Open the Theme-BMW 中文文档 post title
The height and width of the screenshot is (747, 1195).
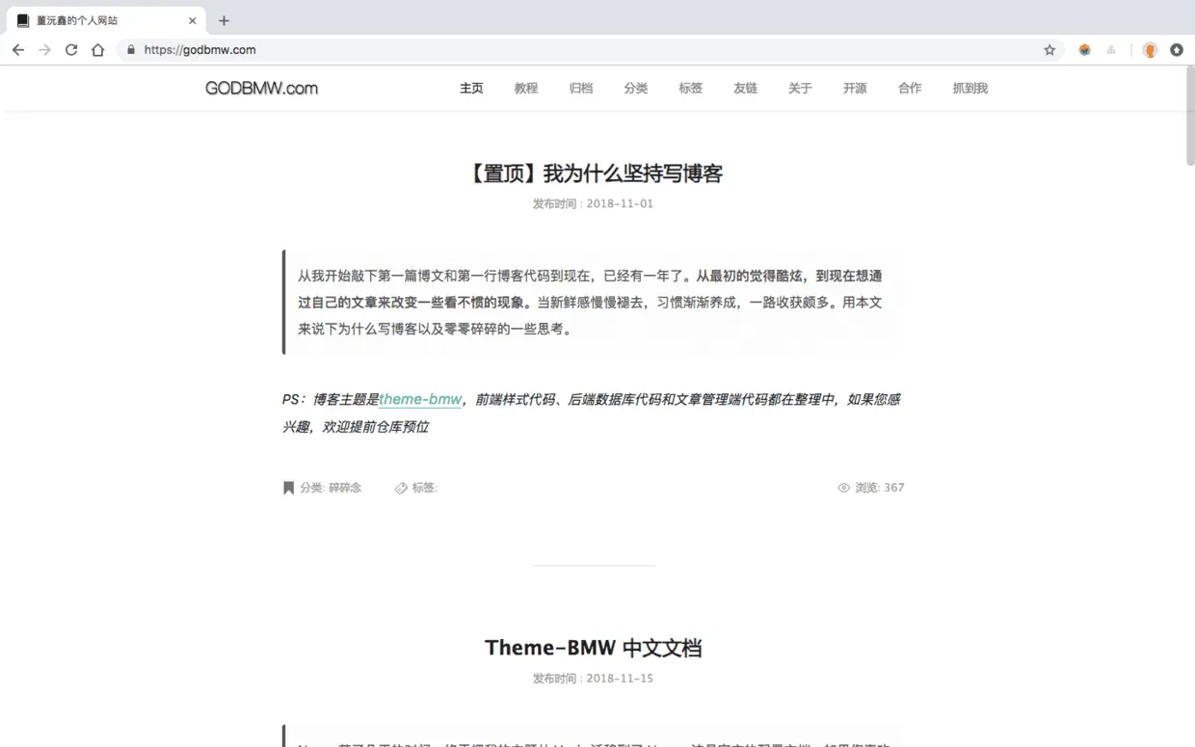click(594, 648)
